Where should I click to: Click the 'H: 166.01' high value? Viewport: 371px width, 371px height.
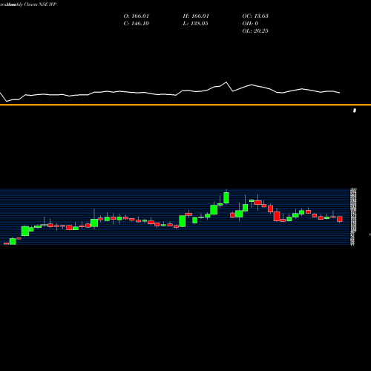[x=196, y=16]
